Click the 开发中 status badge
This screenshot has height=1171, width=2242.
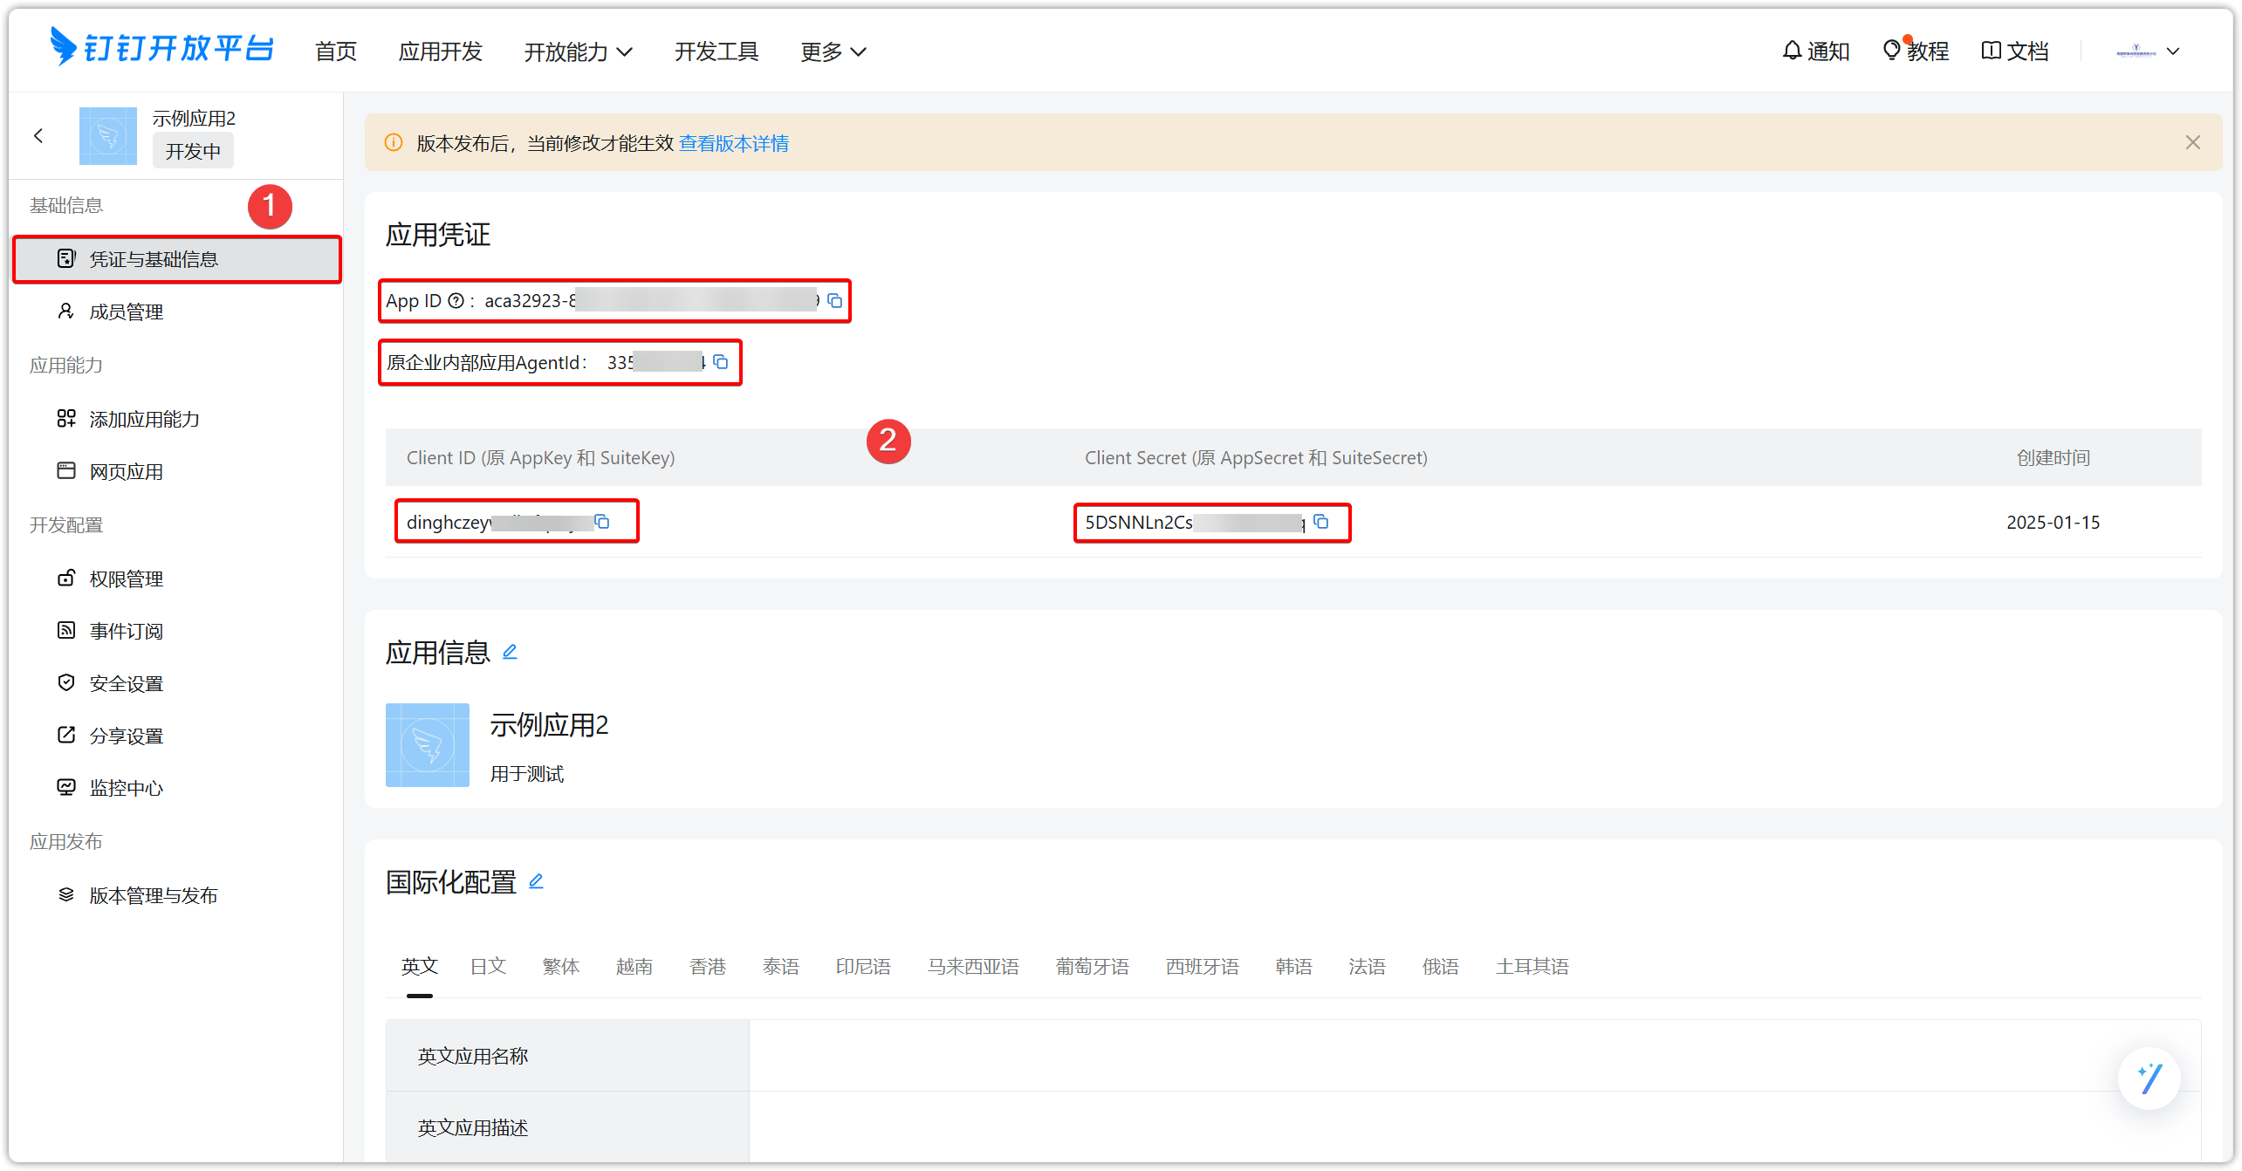pyautogui.click(x=193, y=151)
